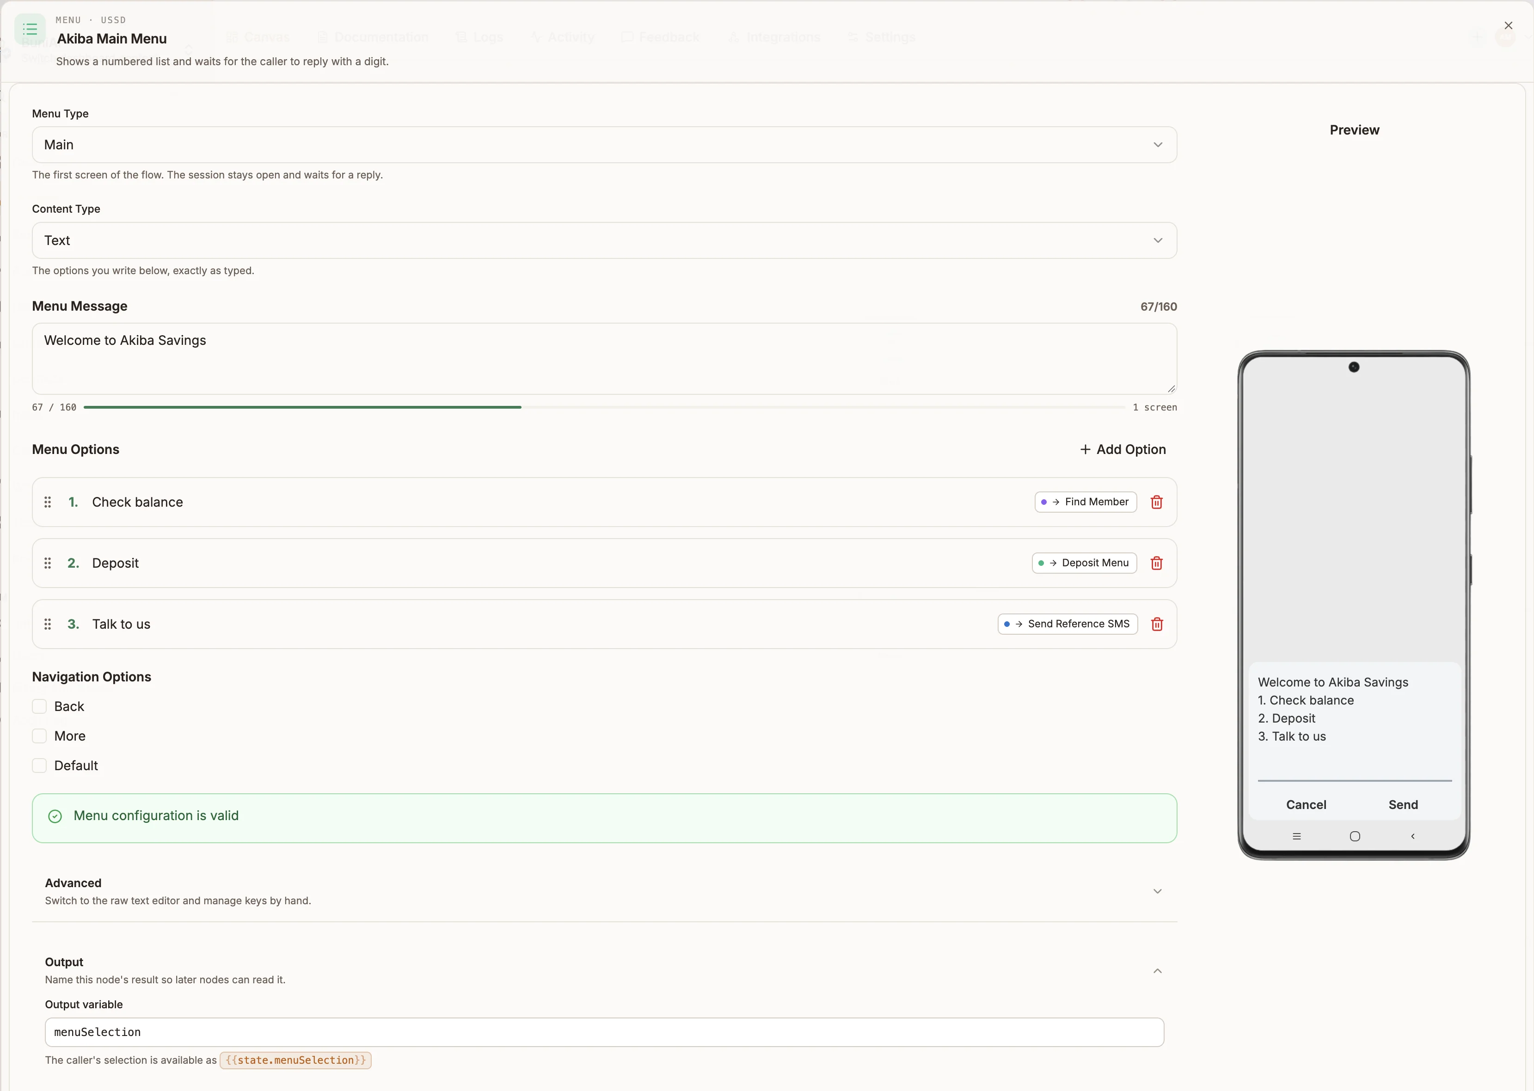The width and height of the screenshot is (1534, 1091).
Task: Click "3. Talk to us" in phone preview
Action: 1291,736
